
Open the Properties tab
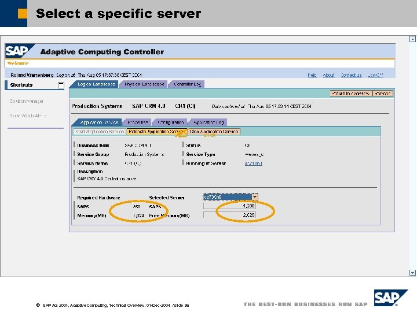pos(137,122)
